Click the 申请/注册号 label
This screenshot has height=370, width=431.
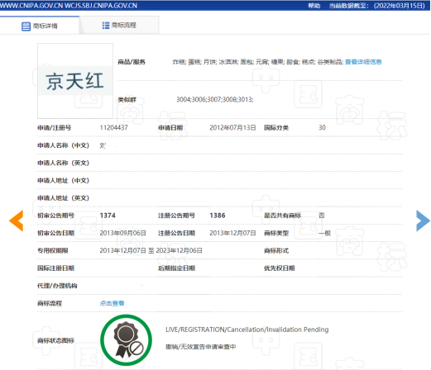coord(55,128)
